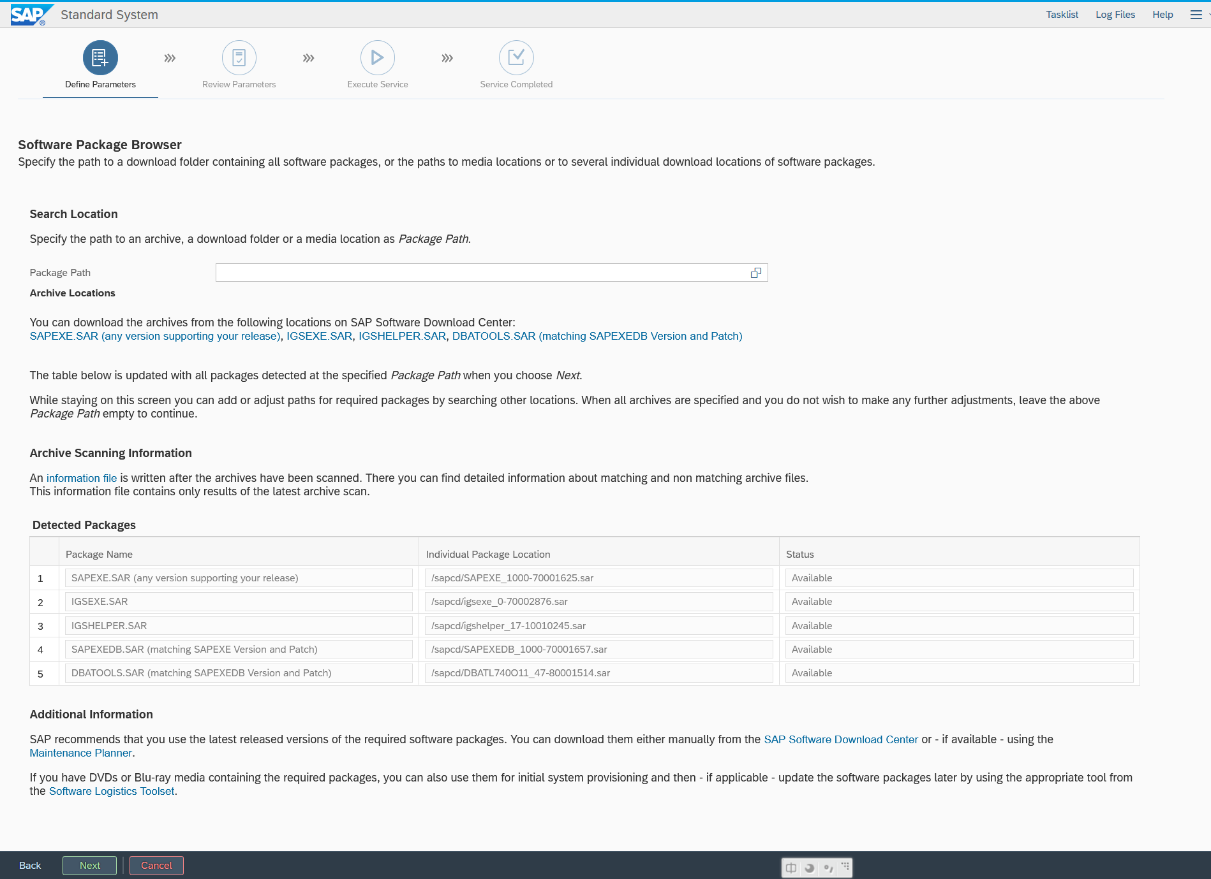1211x879 pixels.
Task: Click the Available status in row 2
Action: [x=960, y=602]
